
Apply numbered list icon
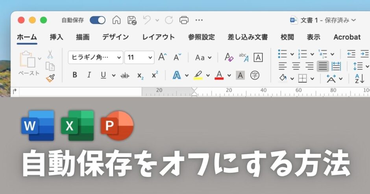pyautogui.click(x=302, y=54)
